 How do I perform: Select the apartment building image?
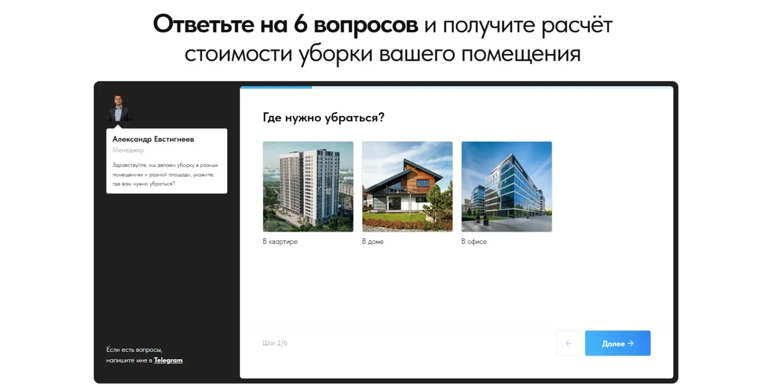point(308,186)
